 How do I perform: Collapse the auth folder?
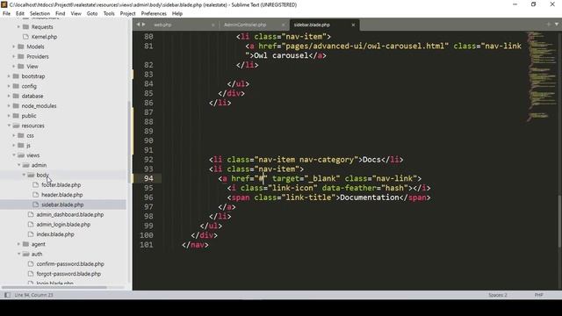coord(18,254)
